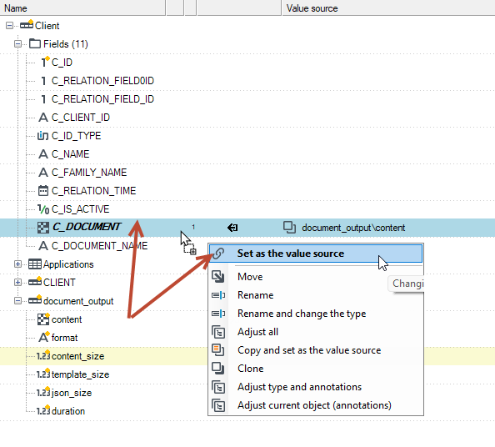495x447 pixels.
Task: Choose Clone from the context menu
Action: click(x=315, y=369)
